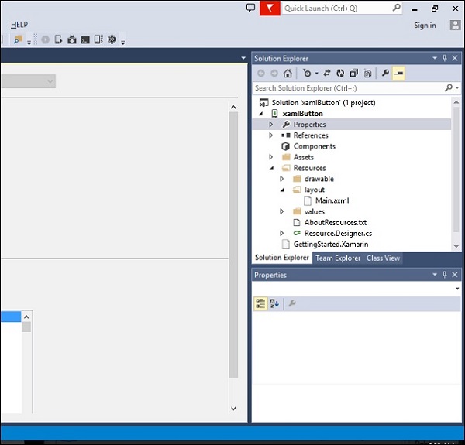Open the HELP menu
The image size is (465, 445).
(x=19, y=25)
